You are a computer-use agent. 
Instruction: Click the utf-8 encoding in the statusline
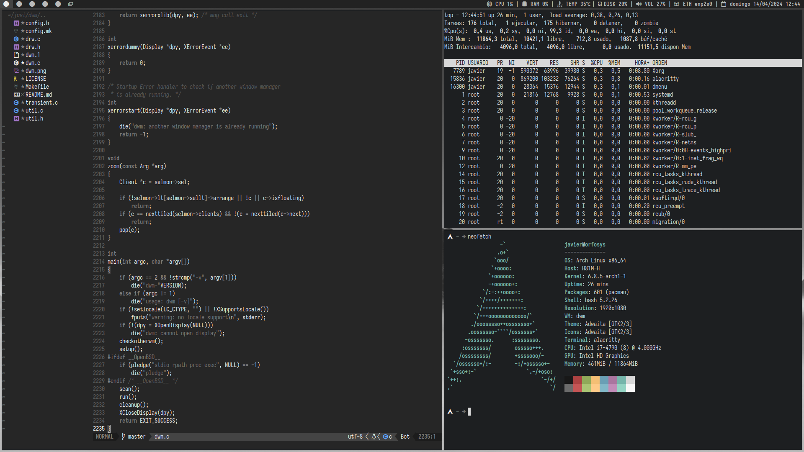pyautogui.click(x=355, y=437)
